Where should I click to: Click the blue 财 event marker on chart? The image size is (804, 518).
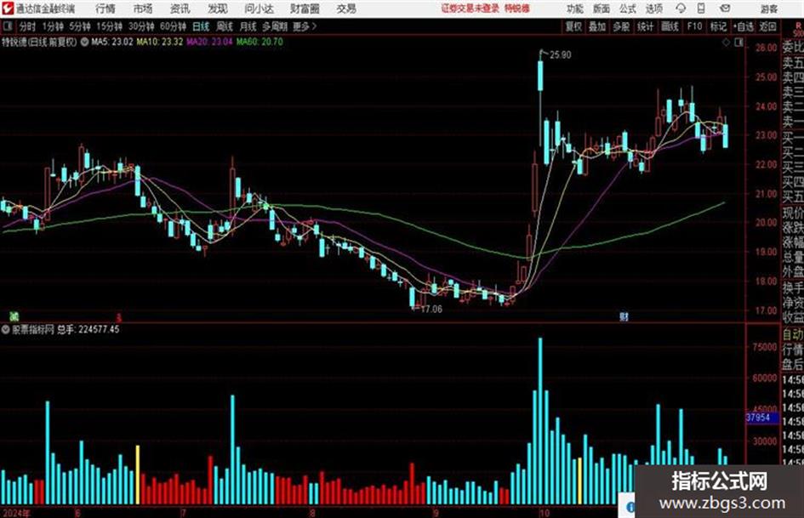click(624, 317)
